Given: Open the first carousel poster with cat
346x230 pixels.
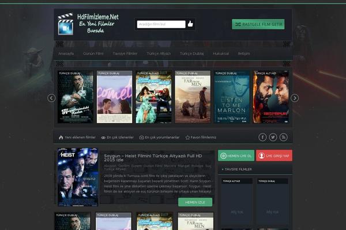Looking at the screenshot, I should (76, 97).
